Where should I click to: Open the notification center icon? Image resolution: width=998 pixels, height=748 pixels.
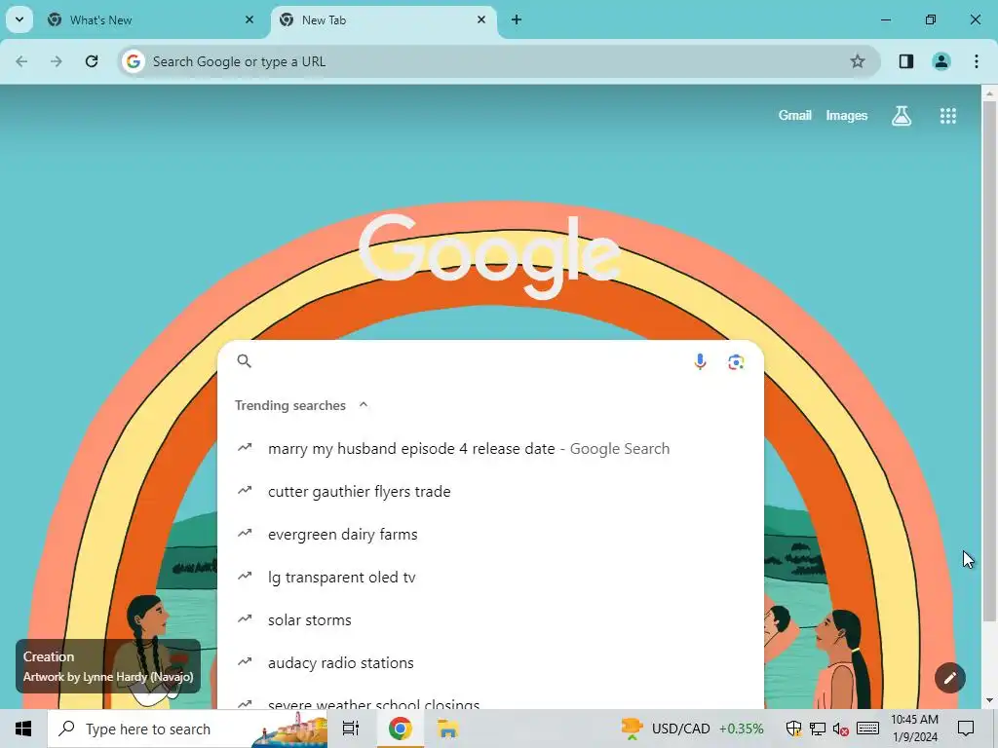(x=966, y=729)
